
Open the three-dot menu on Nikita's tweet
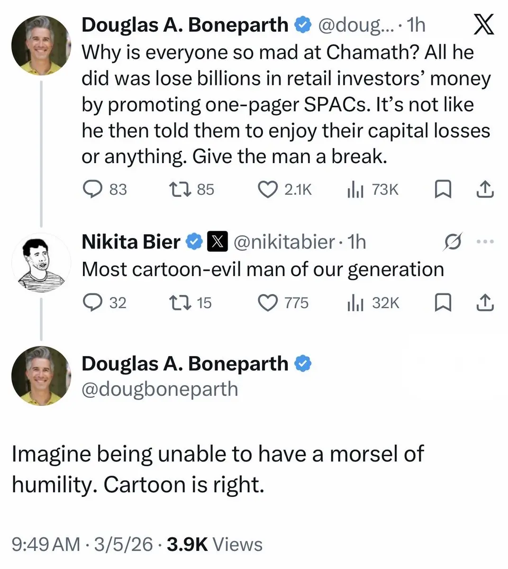[x=485, y=242]
